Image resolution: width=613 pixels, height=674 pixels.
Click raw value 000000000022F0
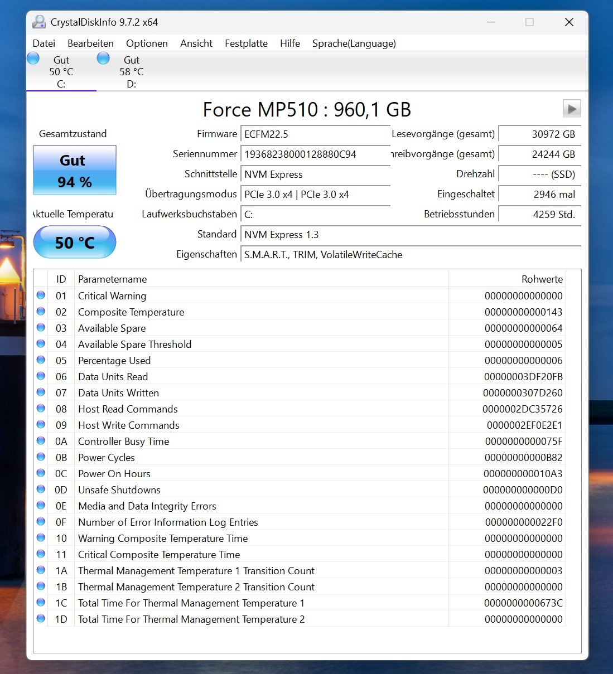pyautogui.click(x=524, y=522)
